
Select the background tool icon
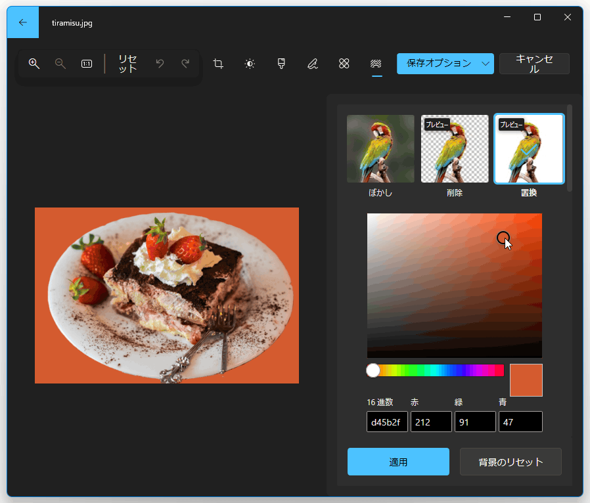[x=376, y=64]
